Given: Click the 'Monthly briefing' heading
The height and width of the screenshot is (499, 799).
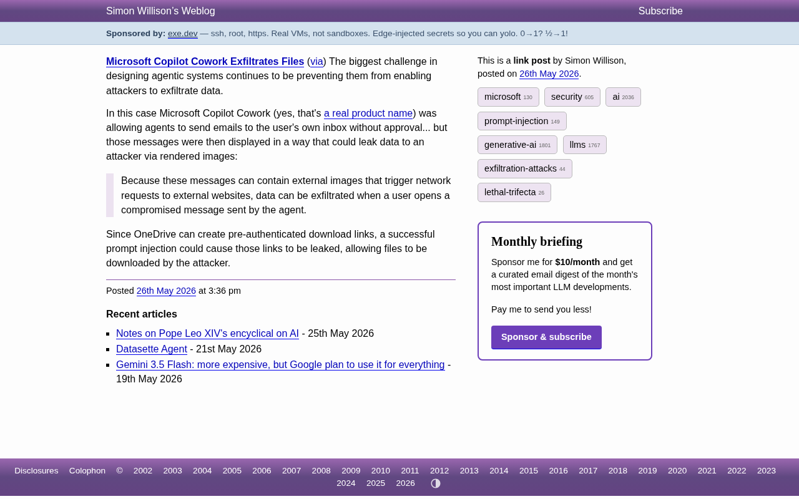Looking at the screenshot, I should tap(537, 241).
